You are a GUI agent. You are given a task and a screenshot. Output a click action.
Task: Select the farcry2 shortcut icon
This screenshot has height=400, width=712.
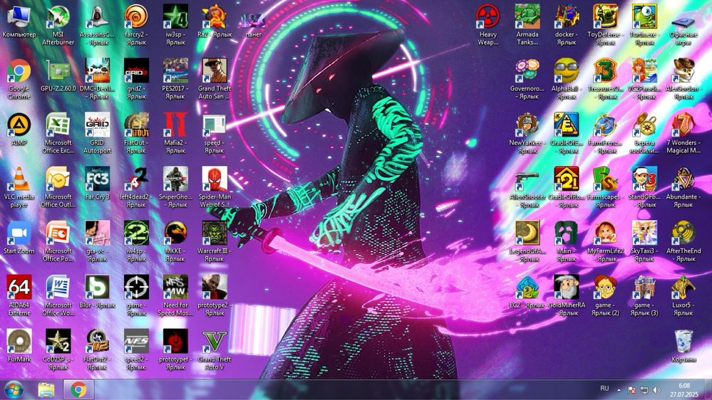pos(136,17)
